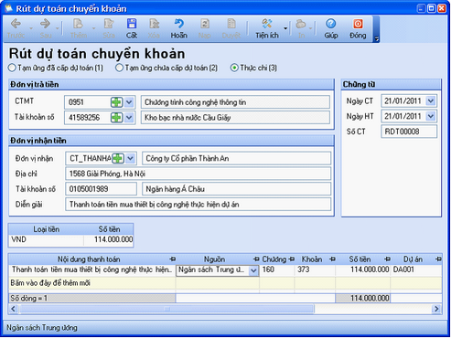Image resolution: width=451 pixels, height=338 pixels.
Task: Click the Nạp (reload) toolbar icon
Action: [204, 24]
